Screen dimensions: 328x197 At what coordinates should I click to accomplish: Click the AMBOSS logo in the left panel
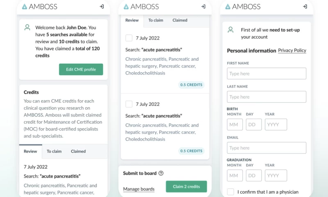pyautogui.click(x=40, y=7)
